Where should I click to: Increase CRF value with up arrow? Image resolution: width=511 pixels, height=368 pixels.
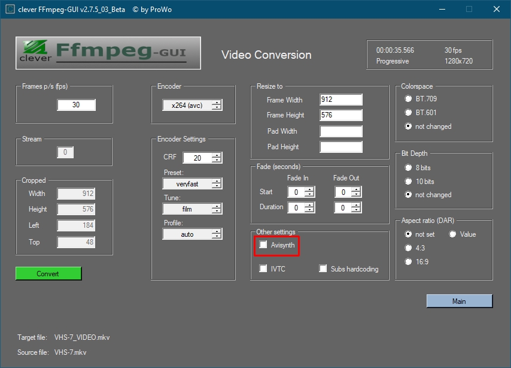pos(217,155)
